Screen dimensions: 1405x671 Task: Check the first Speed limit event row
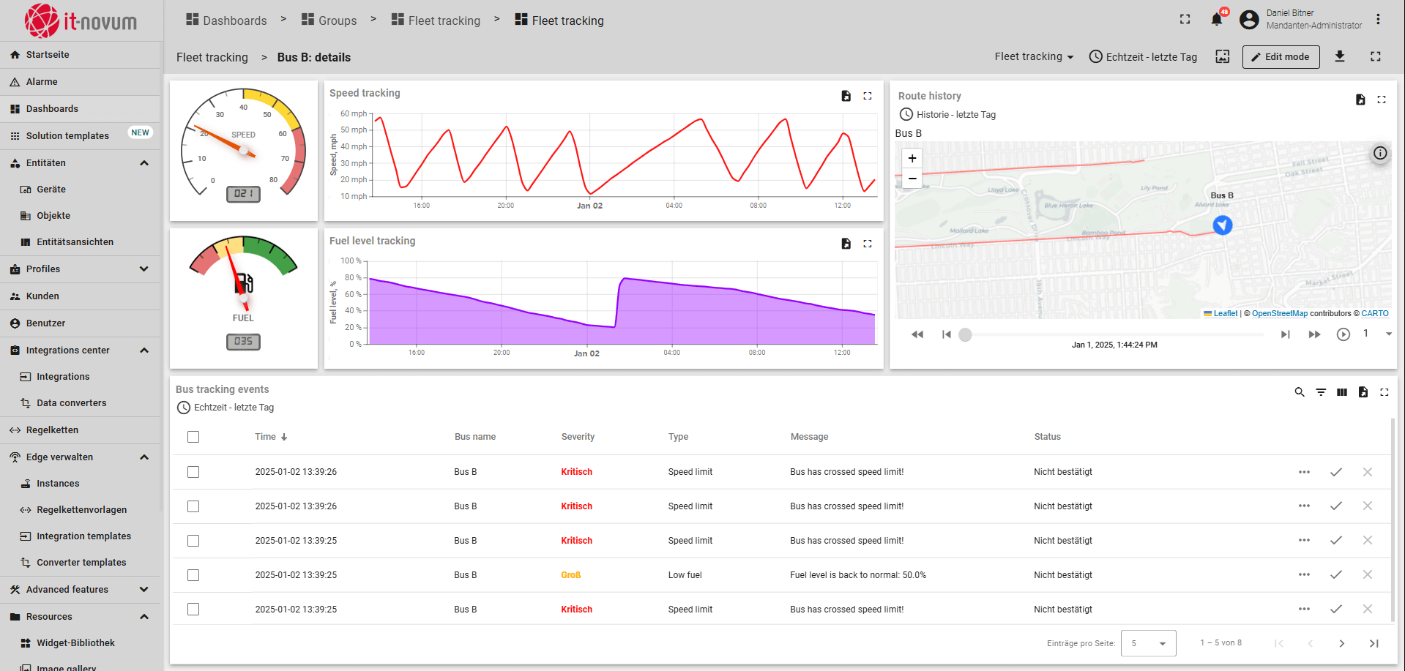point(193,472)
